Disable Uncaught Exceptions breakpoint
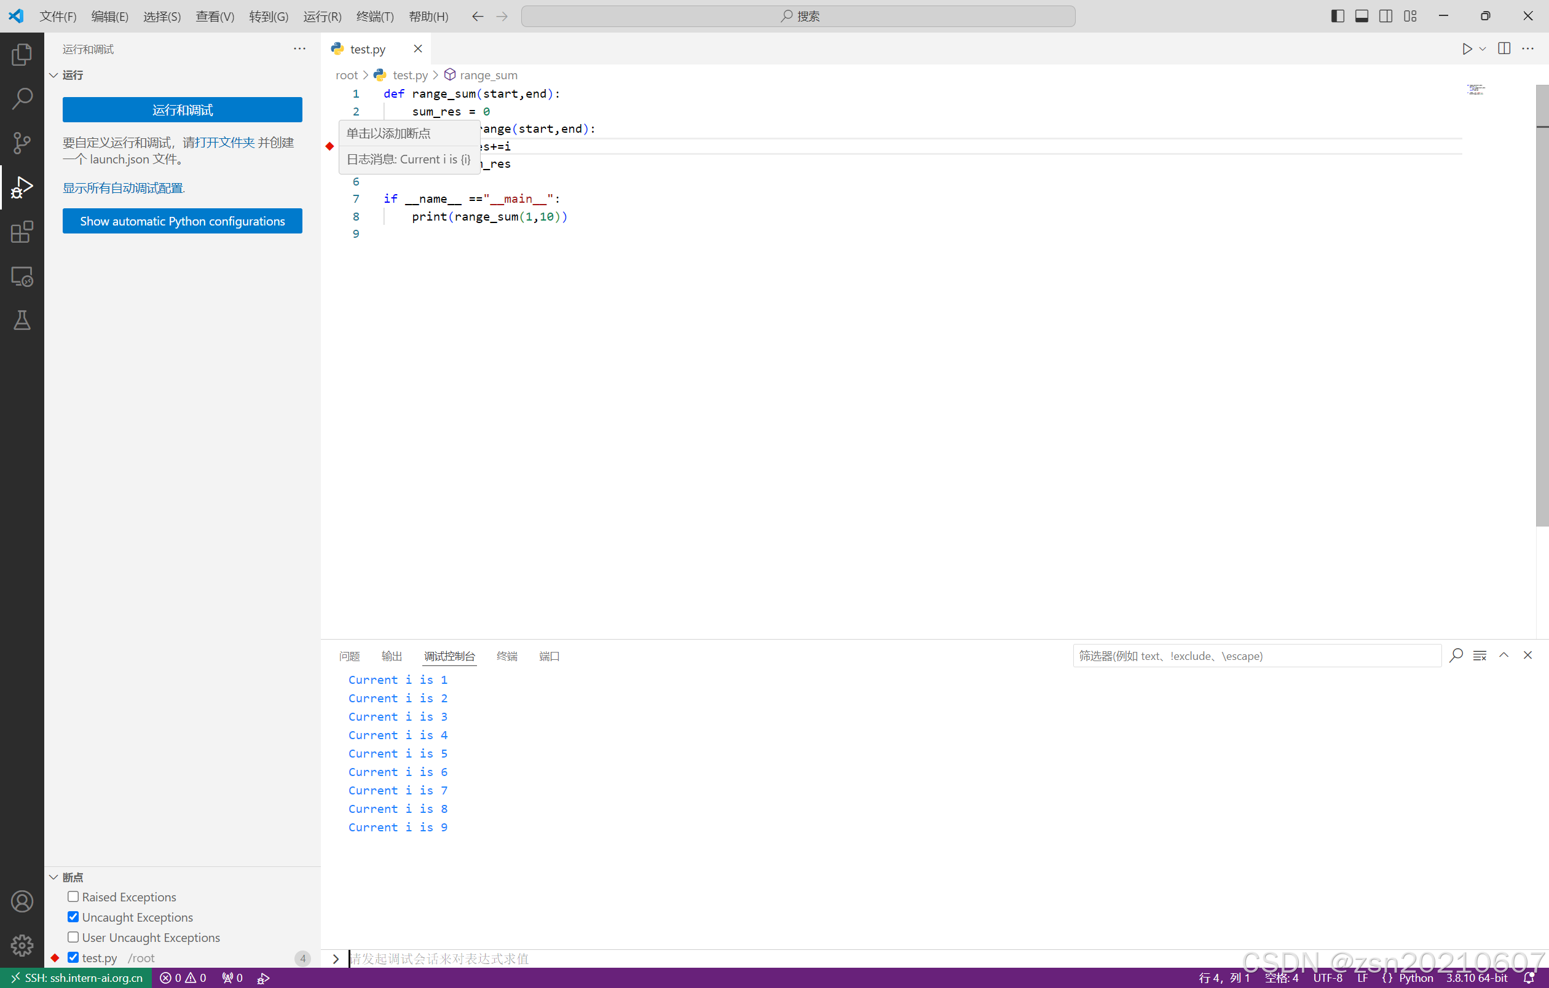The width and height of the screenshot is (1549, 988). (73, 917)
